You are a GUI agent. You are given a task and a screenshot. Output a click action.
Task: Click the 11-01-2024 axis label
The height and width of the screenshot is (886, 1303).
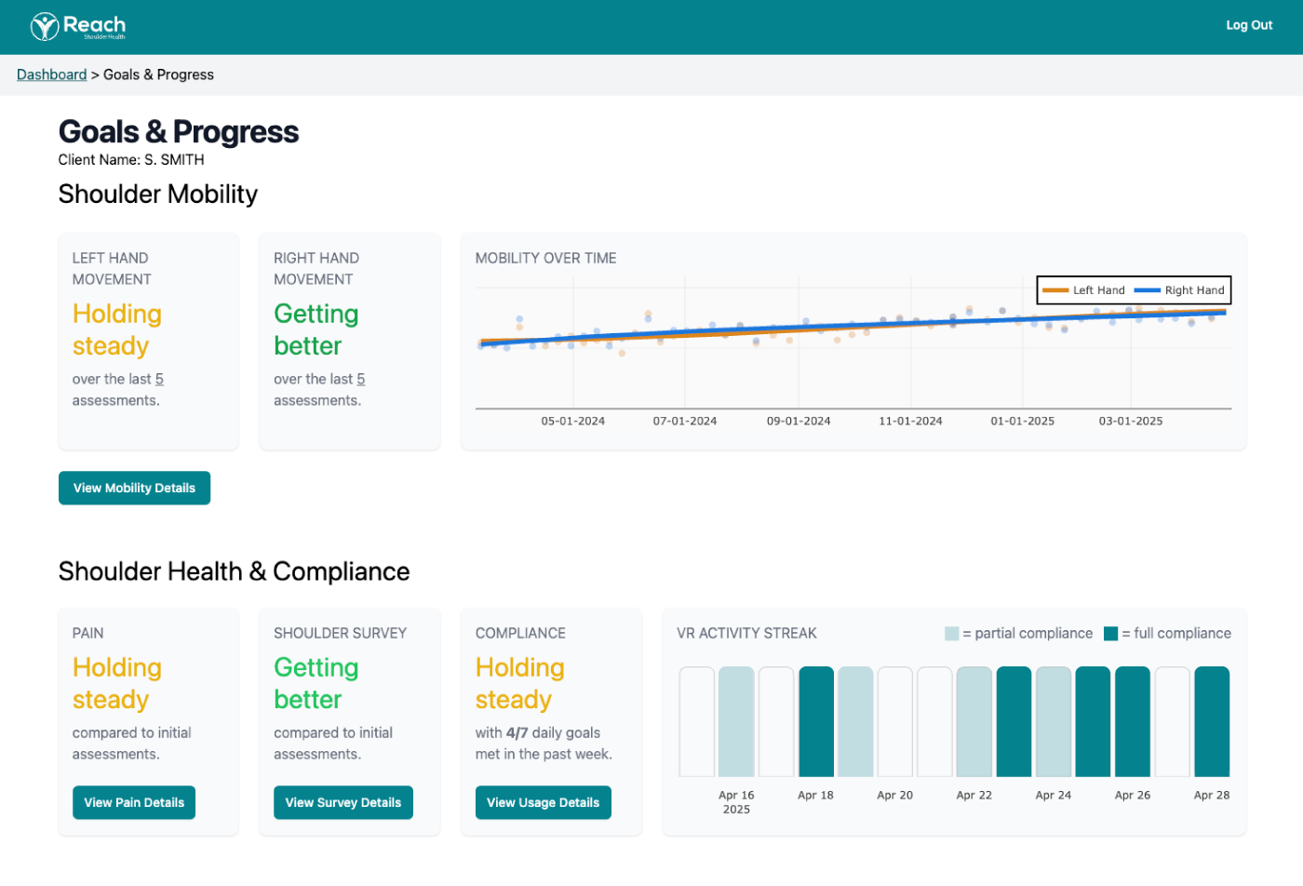click(910, 421)
